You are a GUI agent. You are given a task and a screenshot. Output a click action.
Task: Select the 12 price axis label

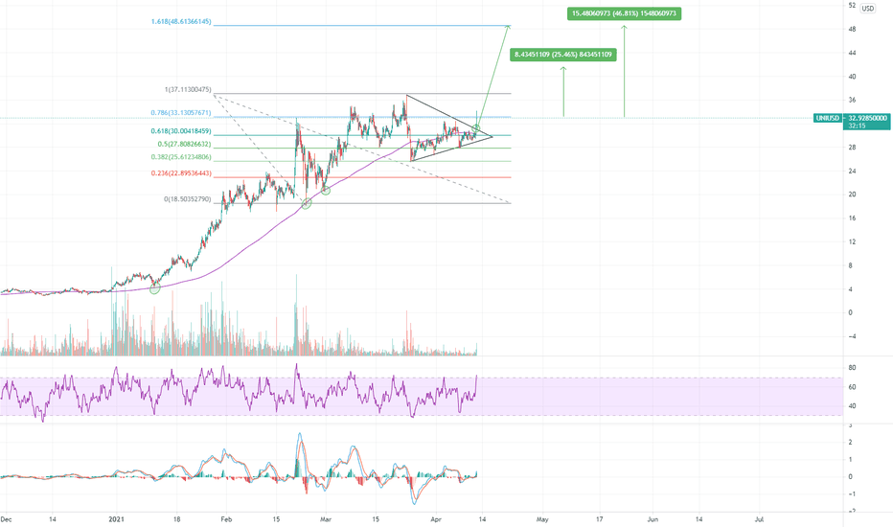click(852, 242)
